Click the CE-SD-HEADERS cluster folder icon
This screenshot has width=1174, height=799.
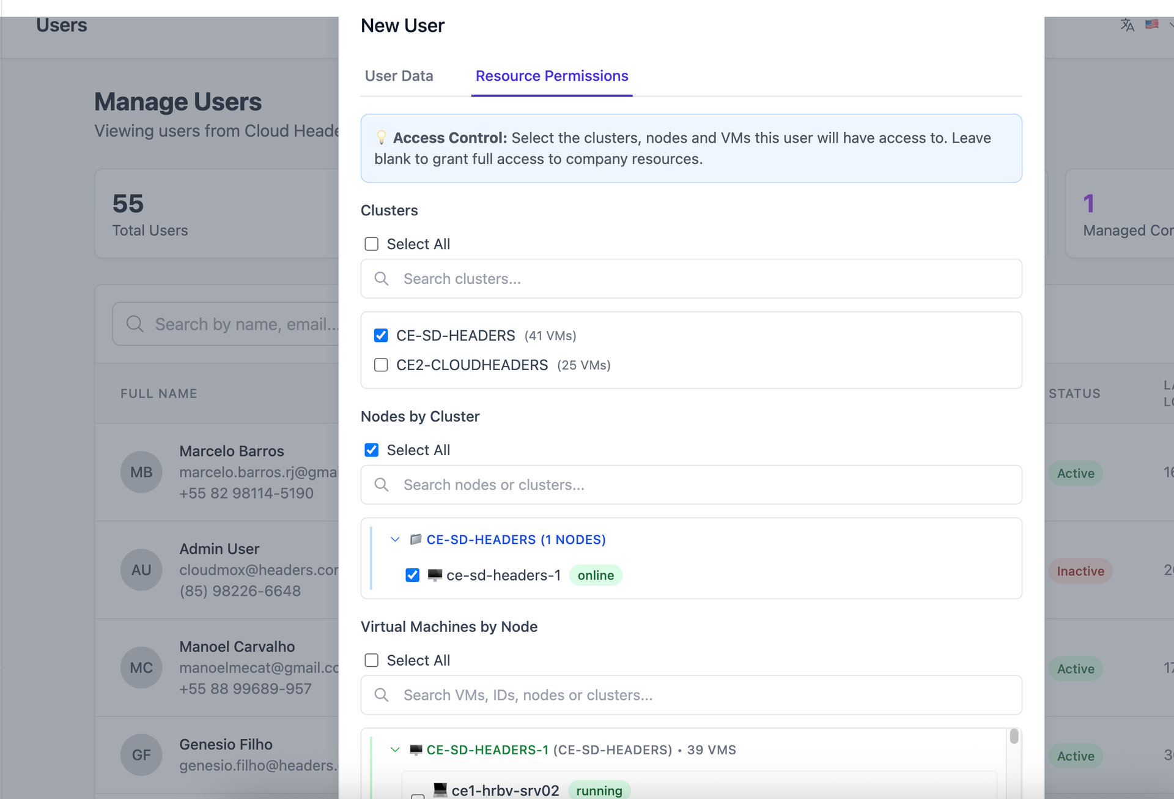[x=416, y=540]
